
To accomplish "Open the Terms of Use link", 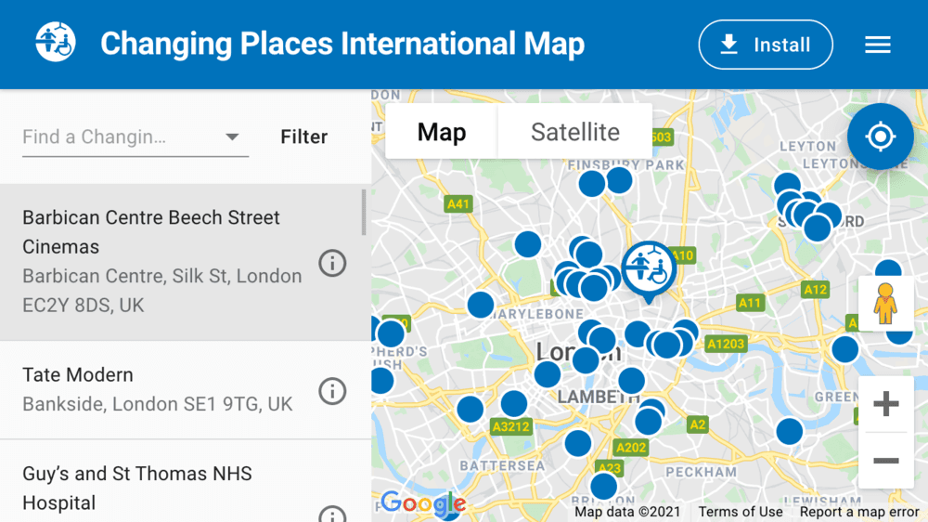I will point(741,512).
